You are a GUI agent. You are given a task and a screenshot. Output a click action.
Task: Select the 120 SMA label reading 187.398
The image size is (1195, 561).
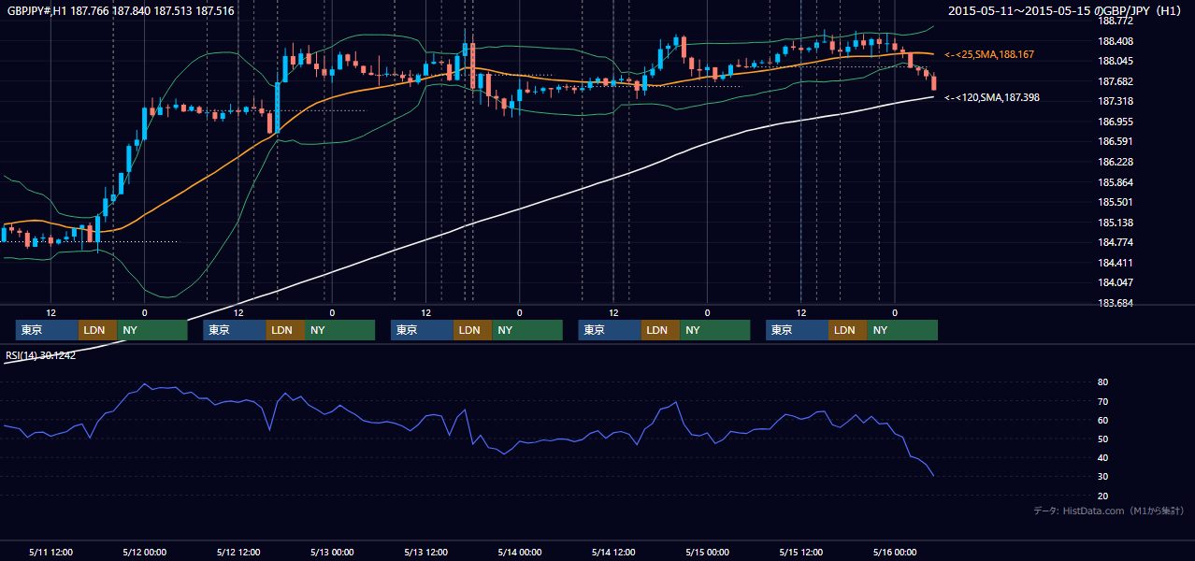(992, 97)
